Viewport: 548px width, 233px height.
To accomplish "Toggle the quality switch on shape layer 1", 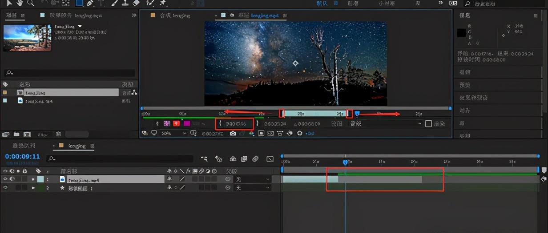I will tap(182, 188).
